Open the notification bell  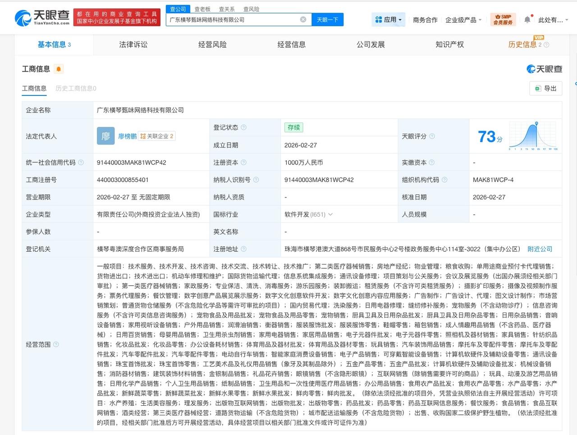(x=527, y=19)
